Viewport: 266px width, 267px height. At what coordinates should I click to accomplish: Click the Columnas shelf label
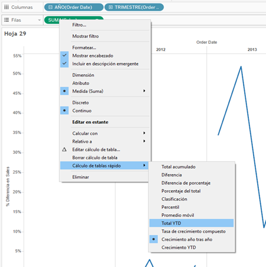22,7
